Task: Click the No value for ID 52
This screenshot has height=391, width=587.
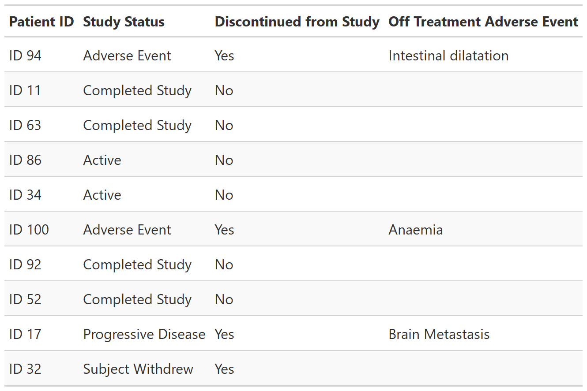Action: pyautogui.click(x=224, y=299)
